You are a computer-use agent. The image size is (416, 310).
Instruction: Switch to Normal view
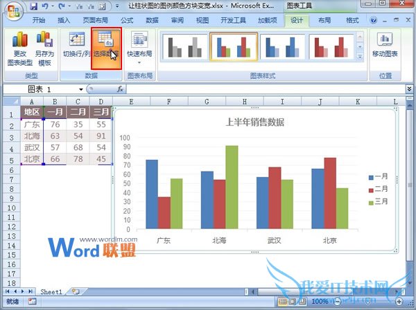pyautogui.click(x=283, y=301)
